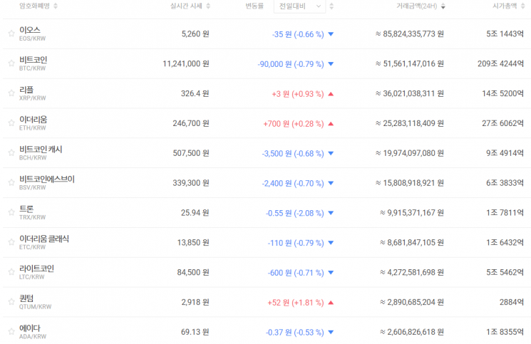Click the down arrow beside -110 원
The height and width of the screenshot is (344, 531).
coord(331,243)
